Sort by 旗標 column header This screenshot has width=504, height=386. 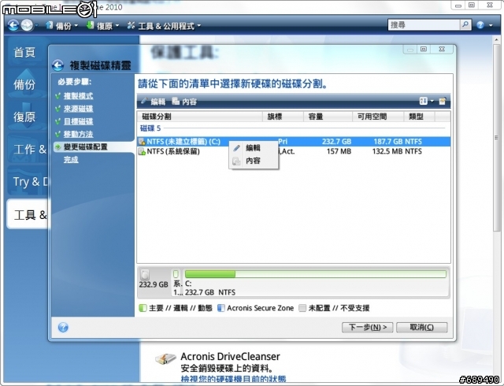pos(283,117)
